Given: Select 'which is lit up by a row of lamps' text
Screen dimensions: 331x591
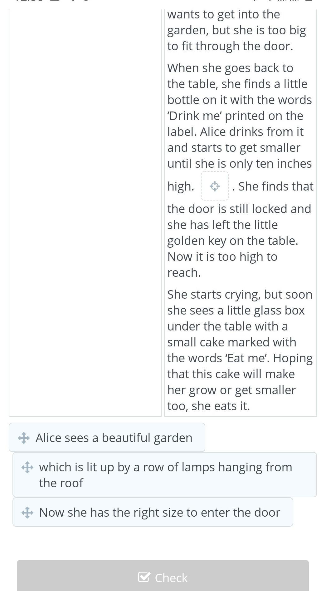Looking at the screenshot, I should click(165, 467).
